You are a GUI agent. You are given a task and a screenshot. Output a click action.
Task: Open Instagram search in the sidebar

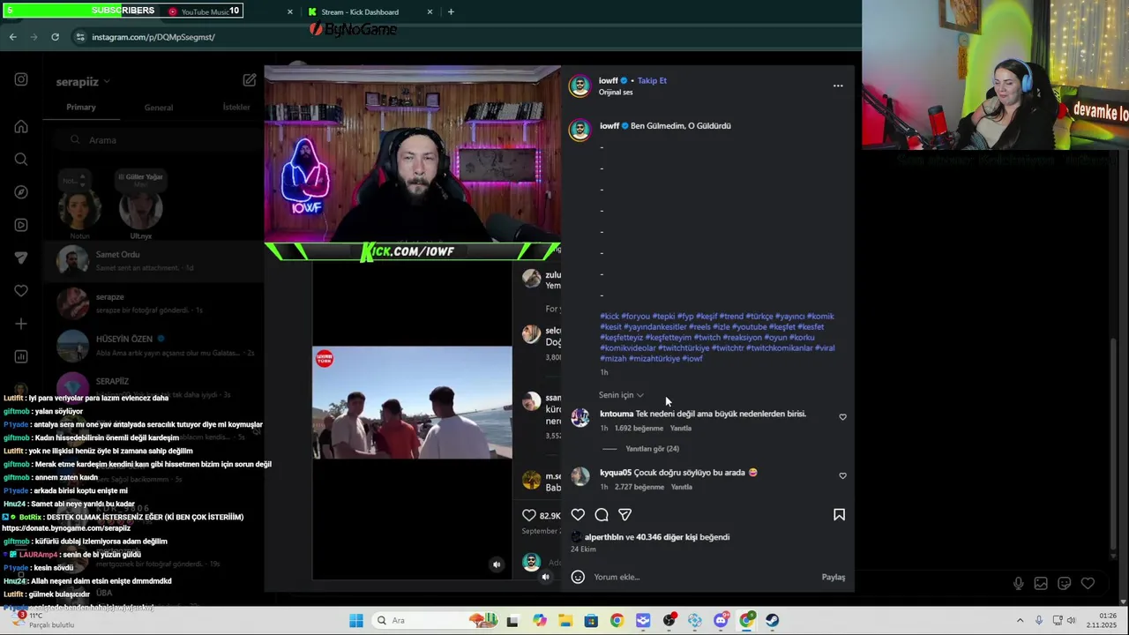tap(21, 159)
